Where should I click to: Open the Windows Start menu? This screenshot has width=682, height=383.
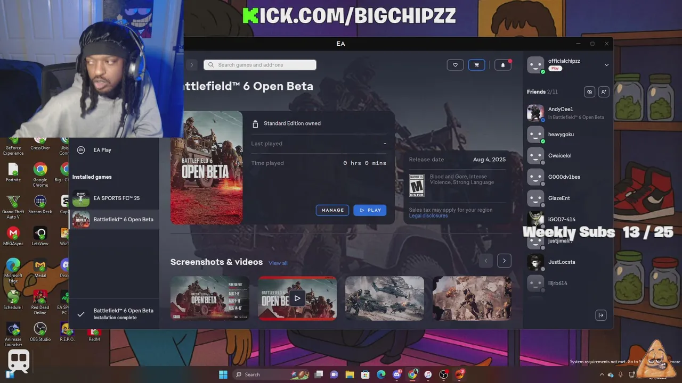point(223,374)
